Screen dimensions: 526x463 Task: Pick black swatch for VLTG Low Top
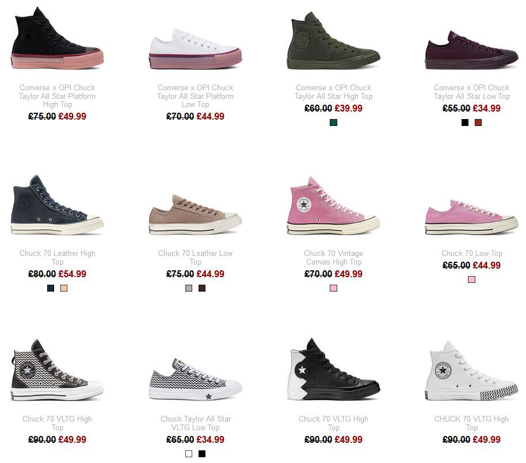point(202,454)
